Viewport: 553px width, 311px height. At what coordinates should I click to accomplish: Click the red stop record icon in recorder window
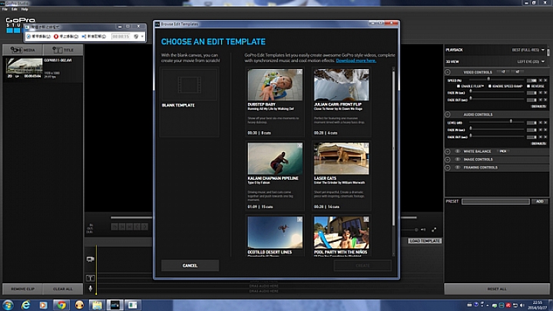56,36
